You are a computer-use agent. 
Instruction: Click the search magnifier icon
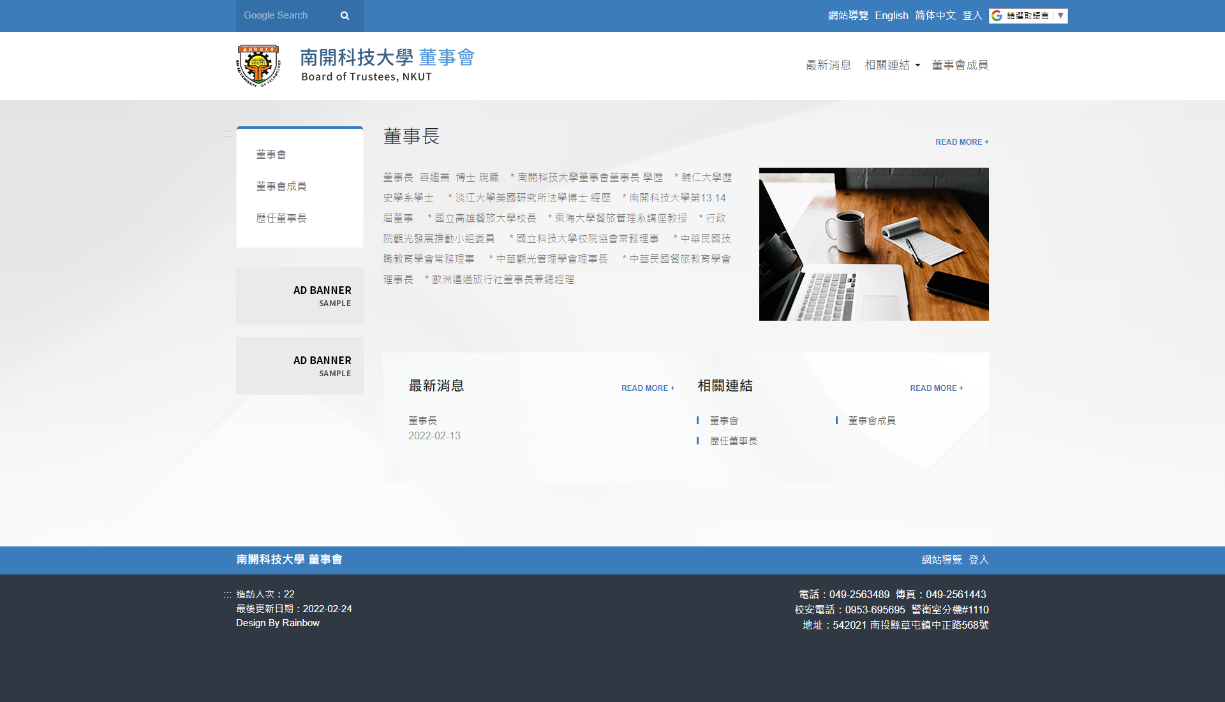click(x=345, y=16)
